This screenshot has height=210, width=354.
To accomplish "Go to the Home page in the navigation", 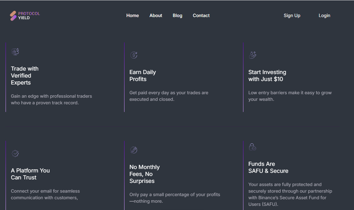I will coord(132,16).
